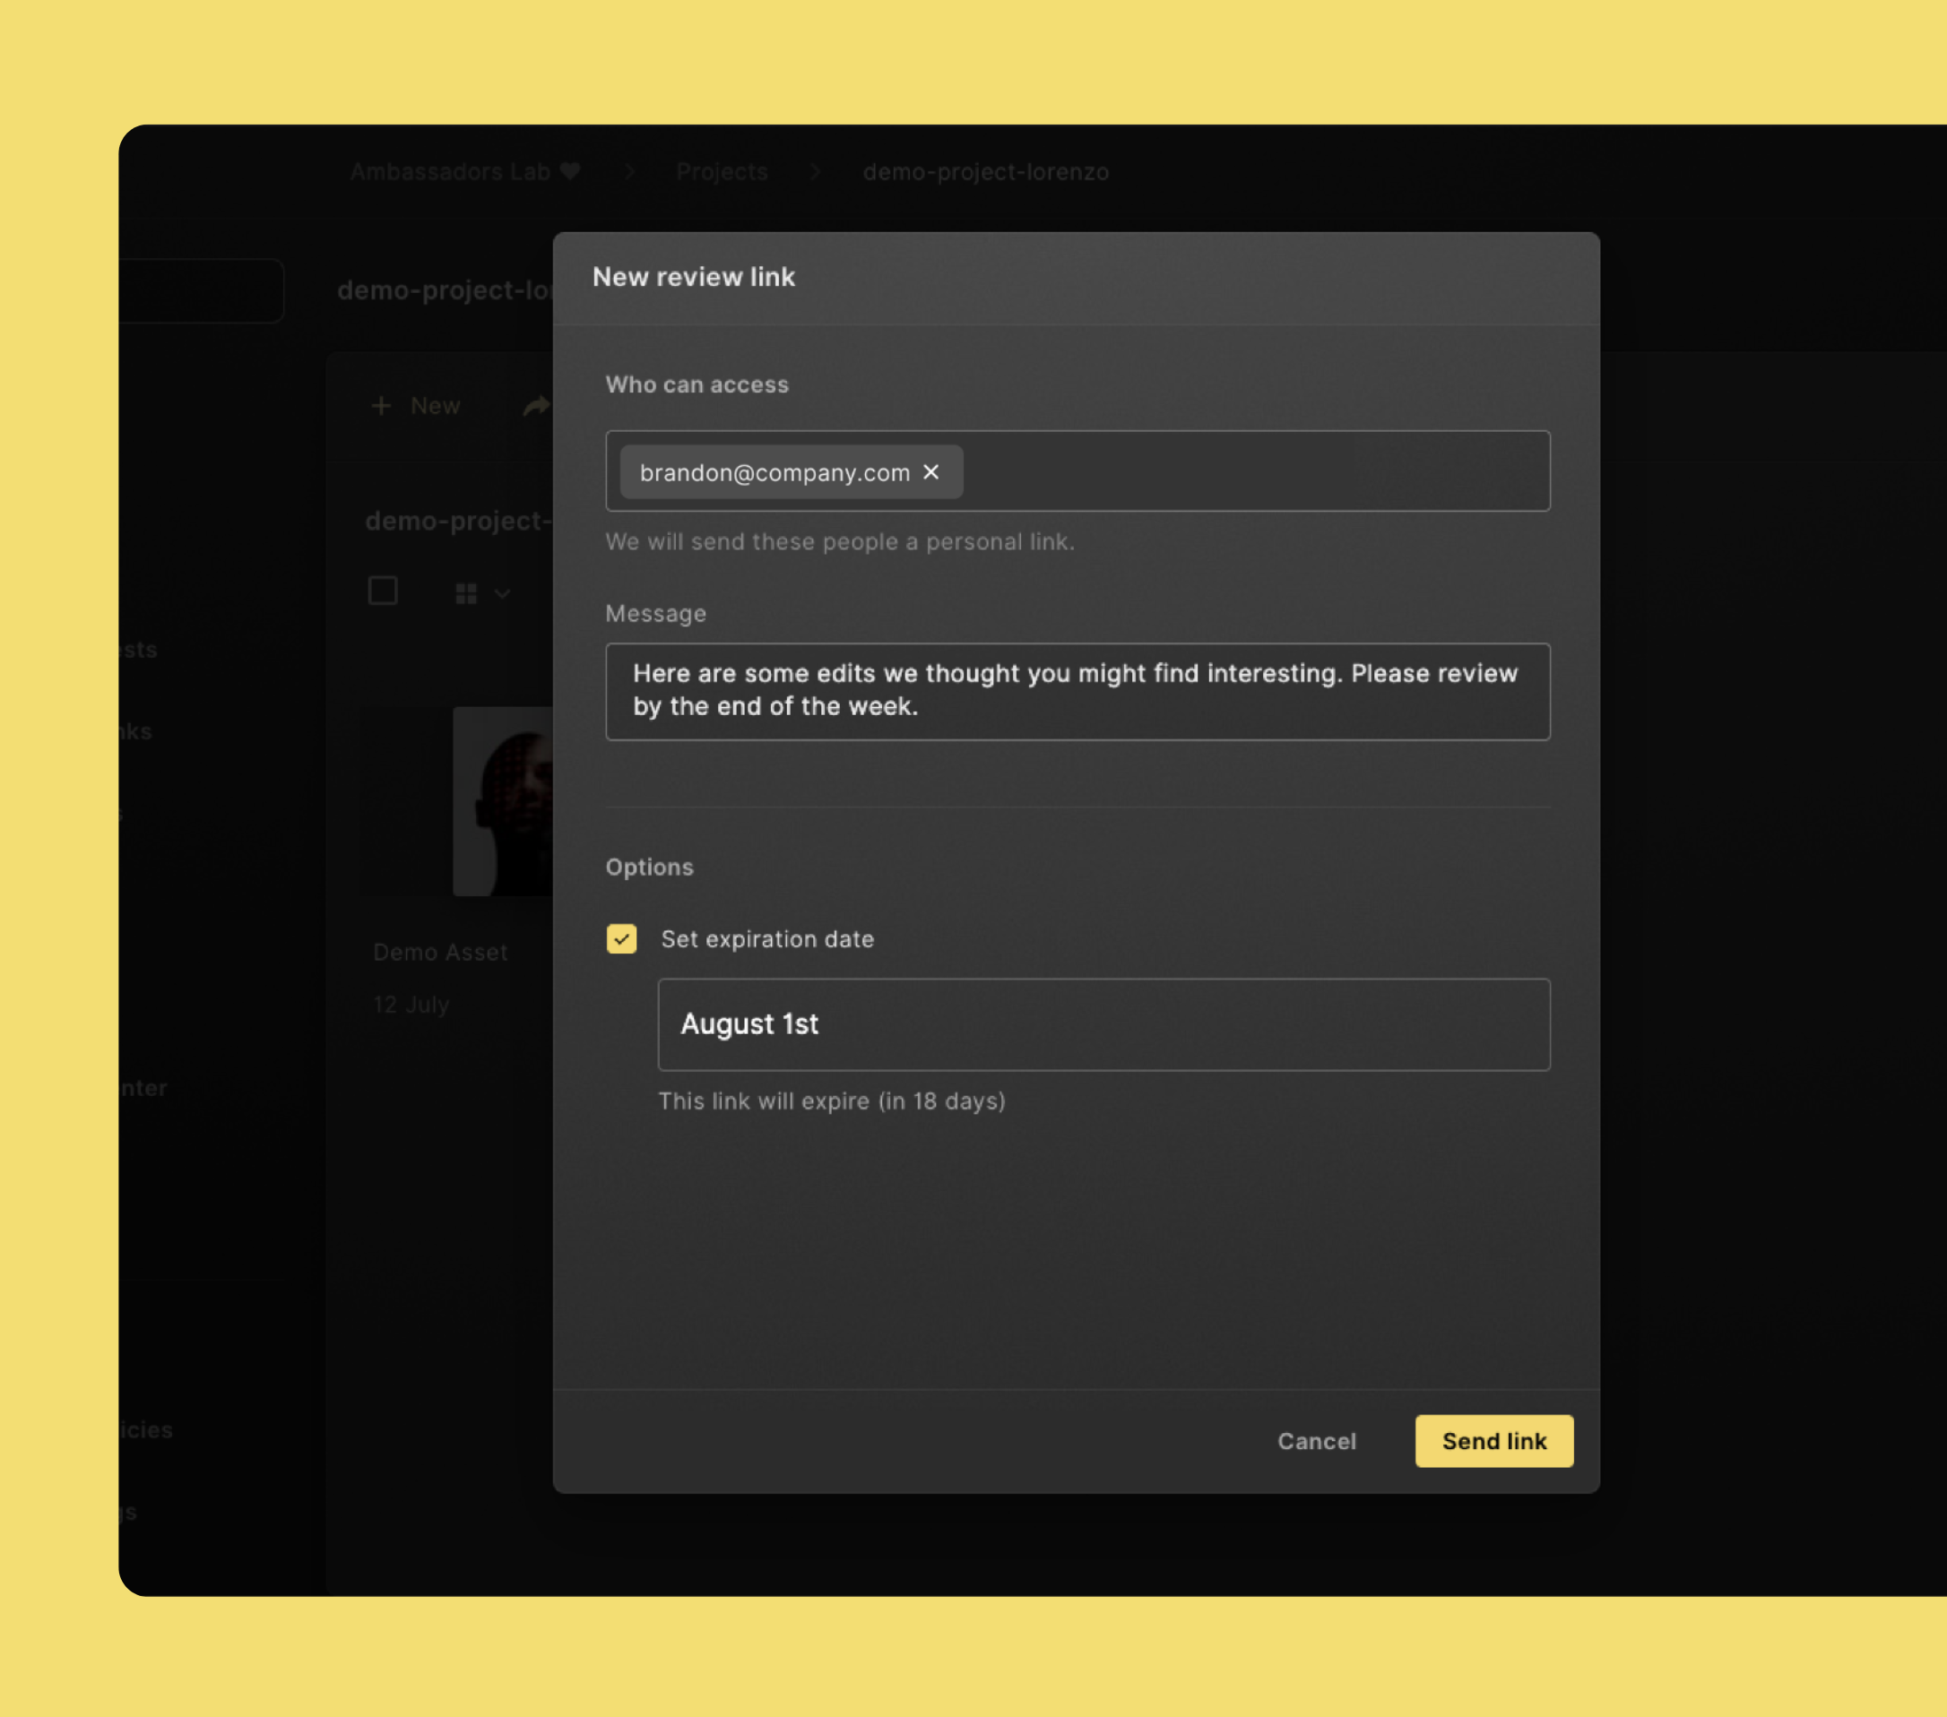Click the plus icon next to New
This screenshot has height=1717, width=1947.
[381, 406]
